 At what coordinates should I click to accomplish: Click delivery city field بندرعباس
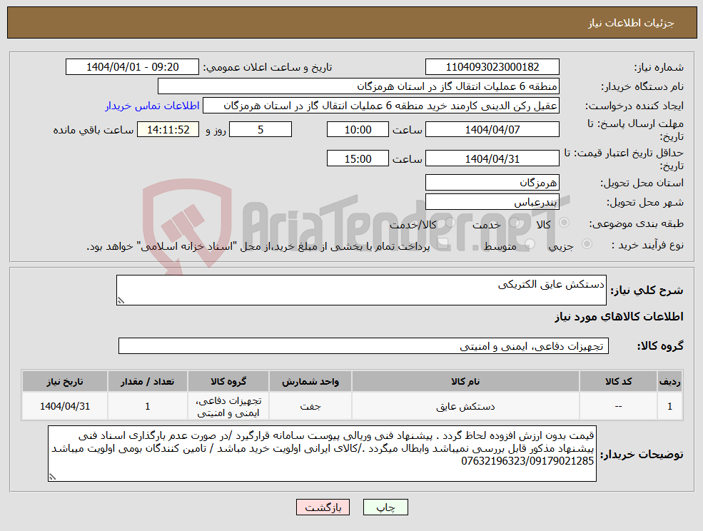point(492,202)
